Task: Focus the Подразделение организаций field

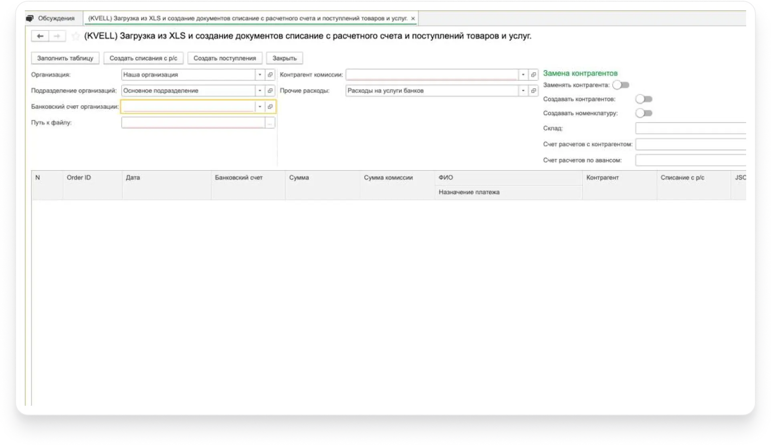Action: click(188, 91)
